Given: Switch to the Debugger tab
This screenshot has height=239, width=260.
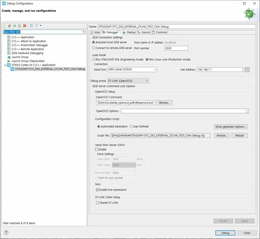Looking at the screenshot, I should coord(110,33).
